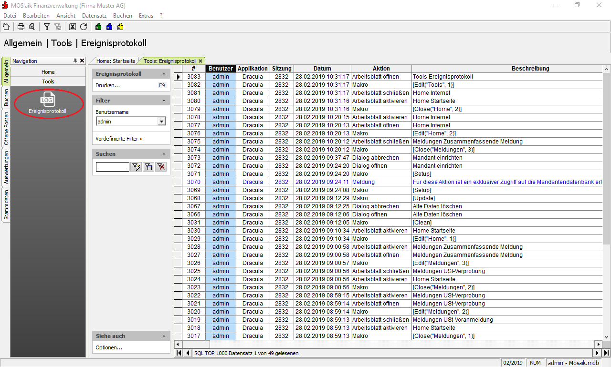Collapse the Filter section
This screenshot has width=611, height=367.
pos(164,101)
